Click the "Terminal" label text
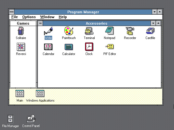Screen dimensions: 174x130 89,38
